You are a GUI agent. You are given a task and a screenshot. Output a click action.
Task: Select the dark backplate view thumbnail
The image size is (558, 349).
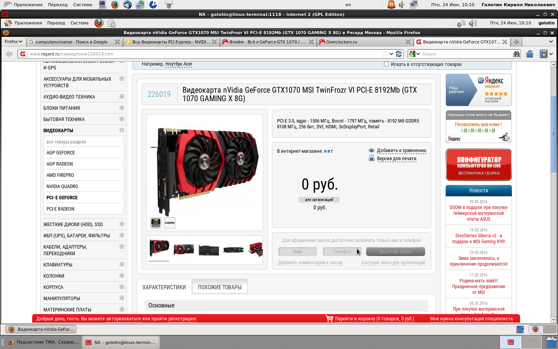click(208, 250)
